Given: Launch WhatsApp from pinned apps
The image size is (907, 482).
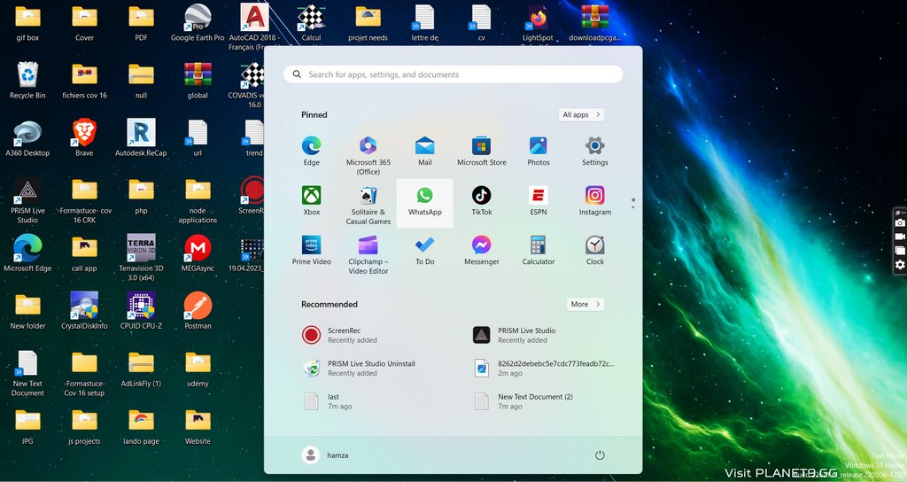Looking at the screenshot, I should coord(424,201).
